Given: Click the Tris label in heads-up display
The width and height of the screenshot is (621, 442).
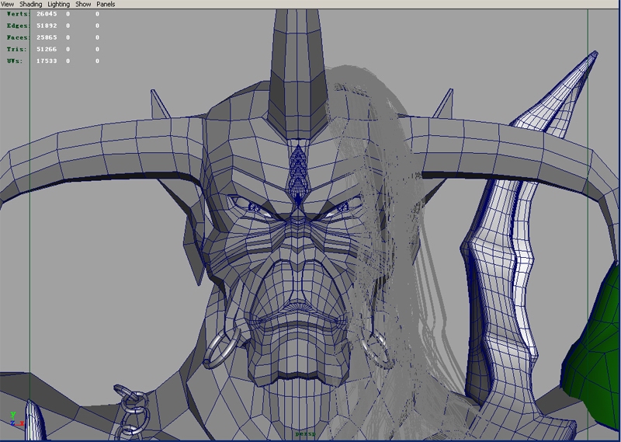Looking at the screenshot, I should [16, 50].
